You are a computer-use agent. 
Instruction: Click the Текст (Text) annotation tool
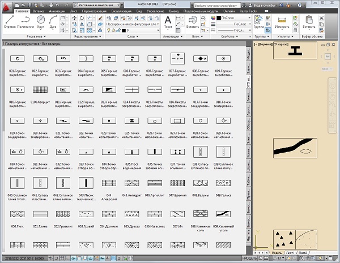(x=168, y=21)
